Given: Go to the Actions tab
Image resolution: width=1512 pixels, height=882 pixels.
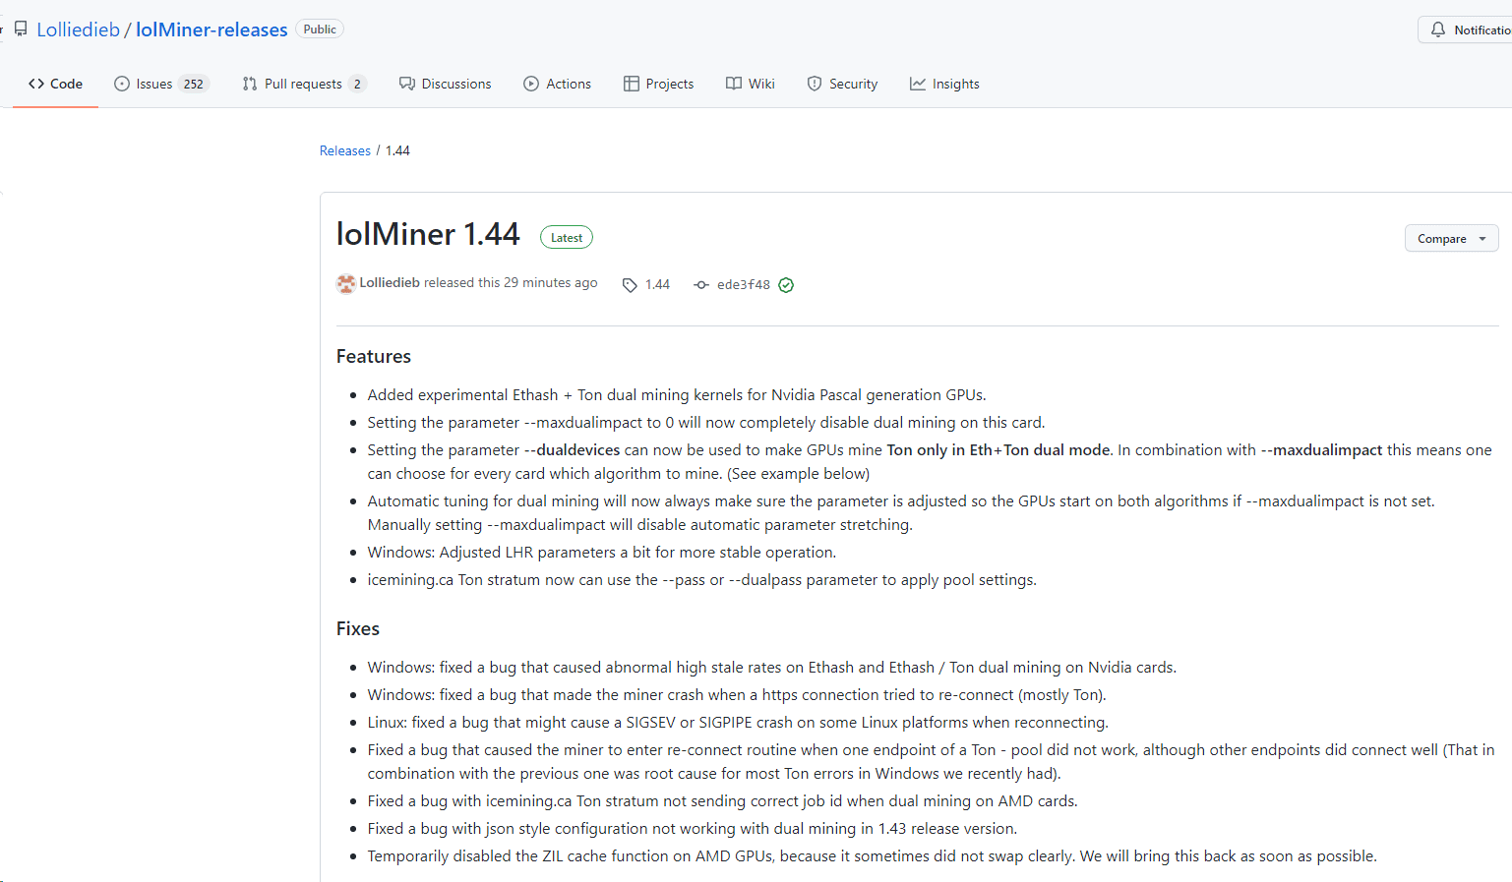Looking at the screenshot, I should click(557, 84).
